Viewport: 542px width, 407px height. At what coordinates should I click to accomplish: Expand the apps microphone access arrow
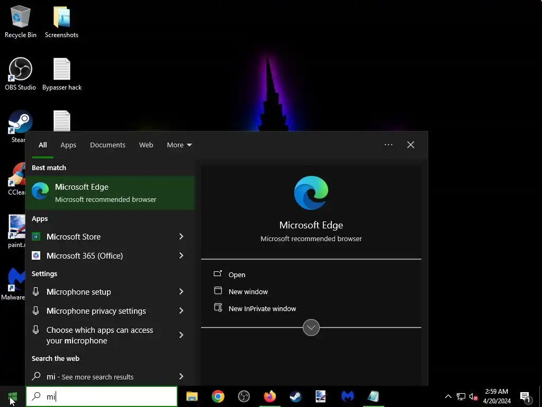[181, 335]
